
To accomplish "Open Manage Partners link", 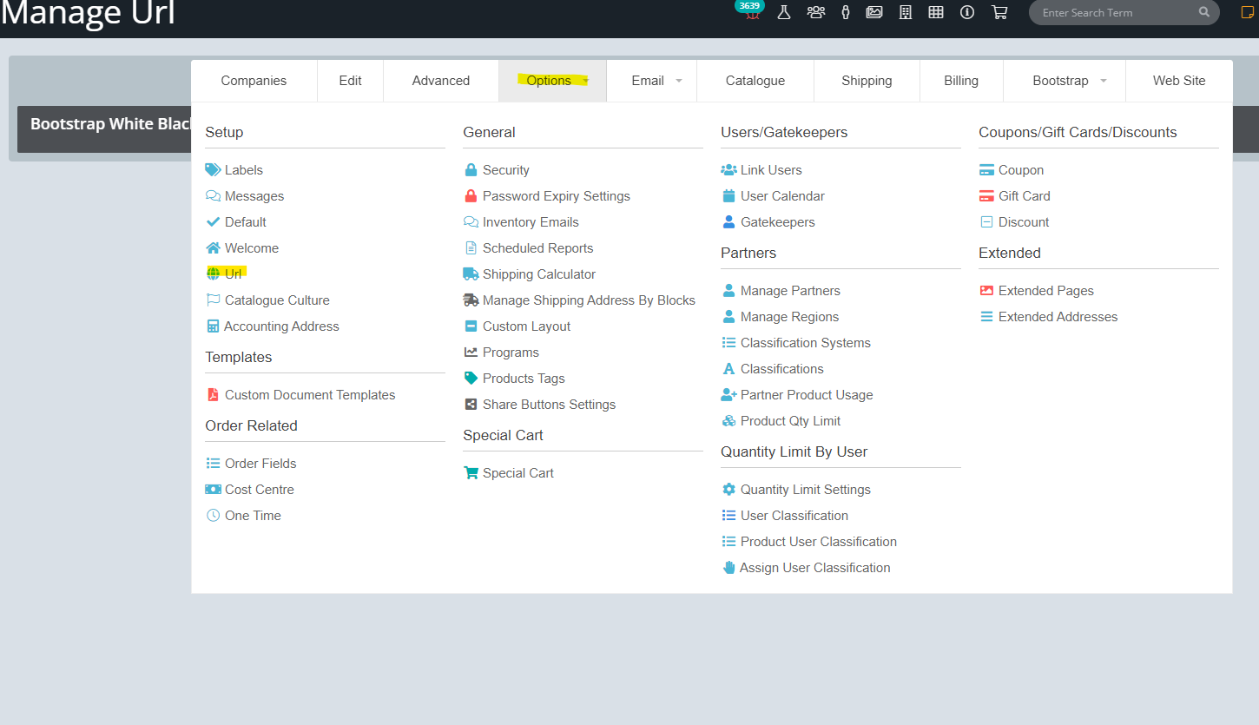I will [x=790, y=291].
